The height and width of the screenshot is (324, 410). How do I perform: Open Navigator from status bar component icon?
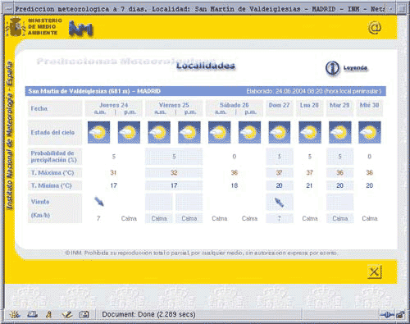15,315
